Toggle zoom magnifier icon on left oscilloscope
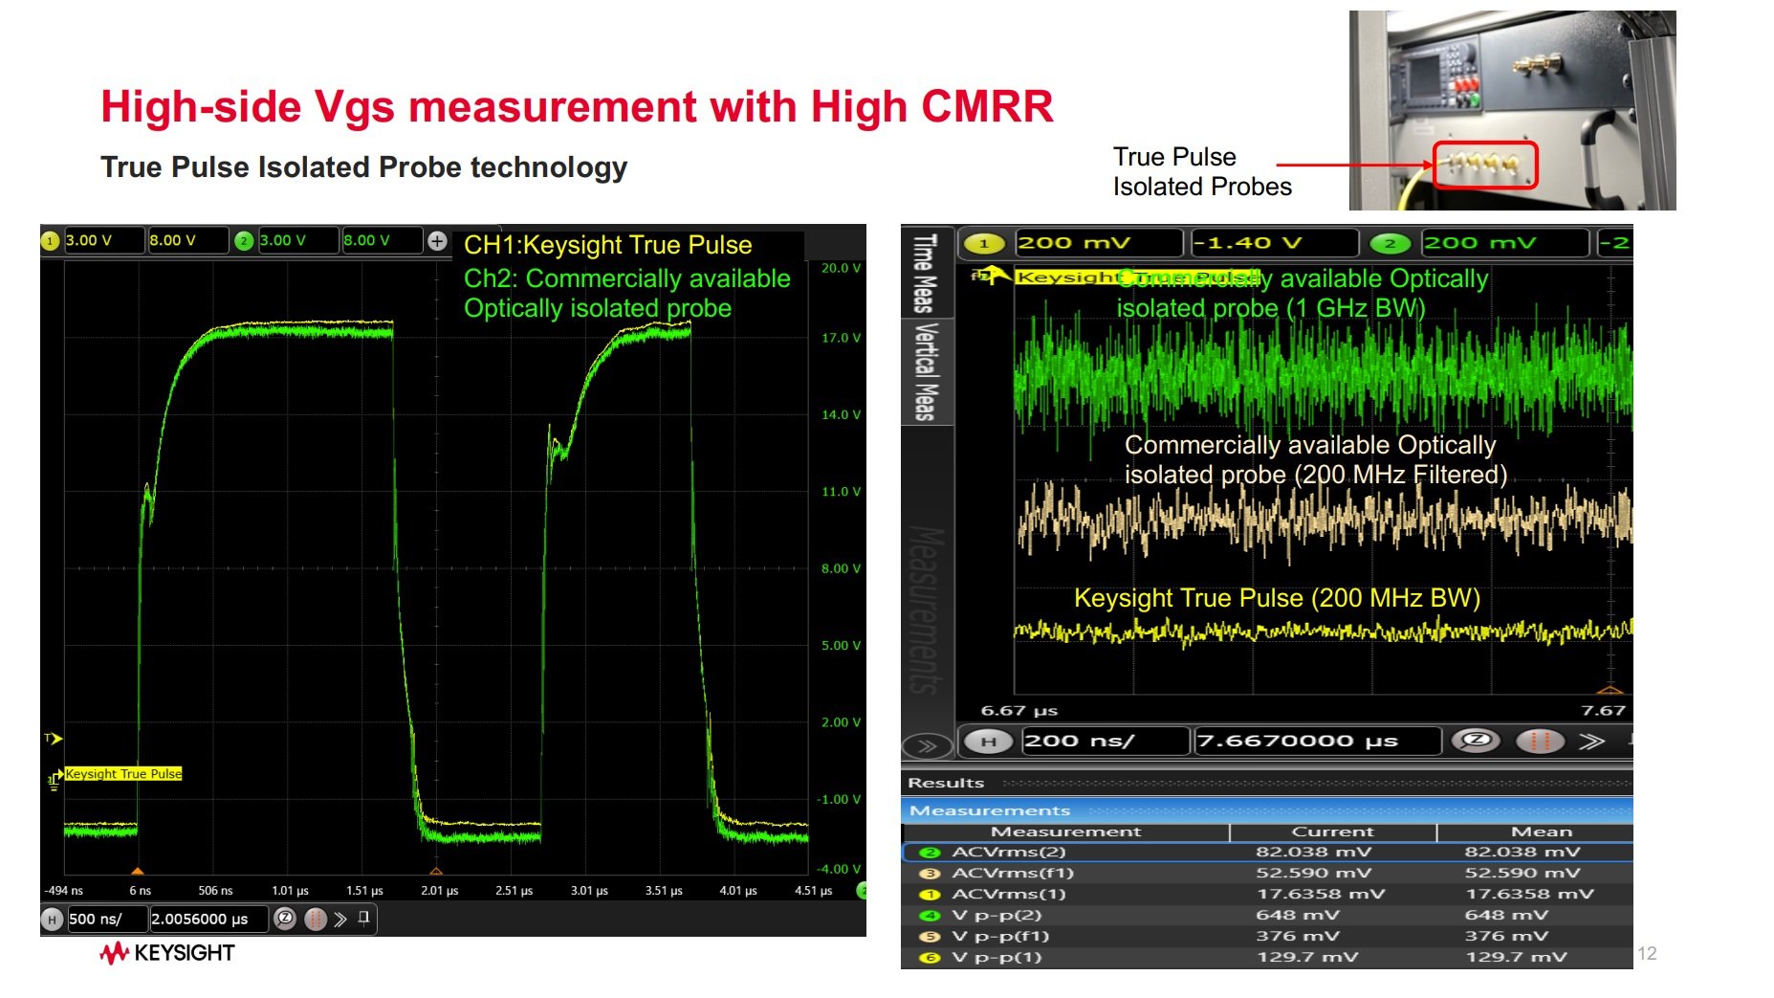The width and height of the screenshot is (1774, 998). [285, 919]
